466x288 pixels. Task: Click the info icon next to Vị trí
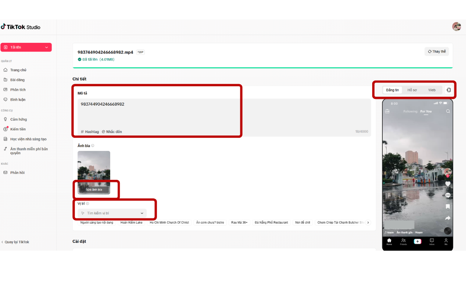(88, 203)
